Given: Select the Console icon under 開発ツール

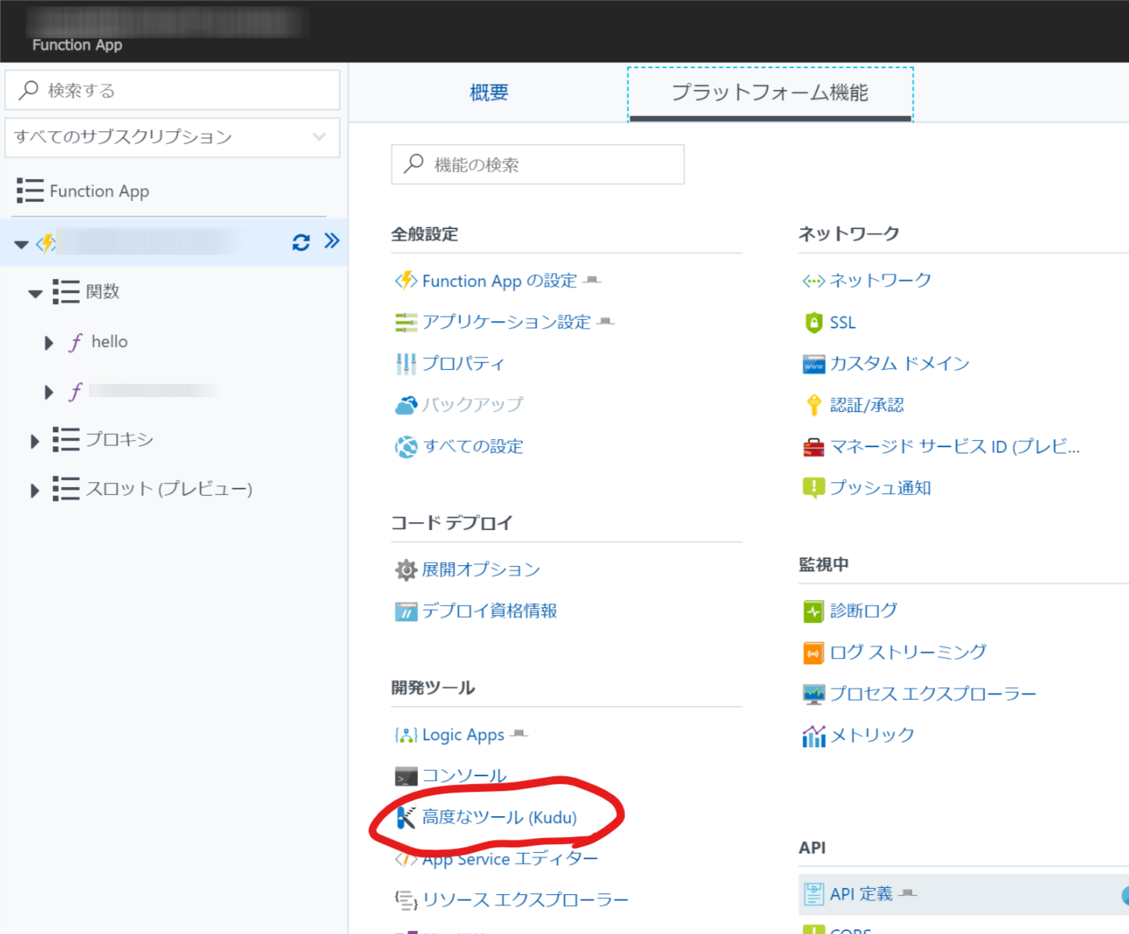Looking at the screenshot, I should [406, 775].
